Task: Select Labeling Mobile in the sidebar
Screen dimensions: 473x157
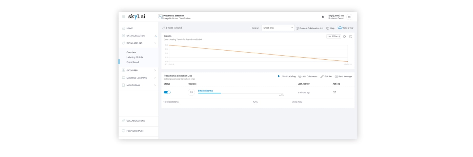Action: click(135, 57)
